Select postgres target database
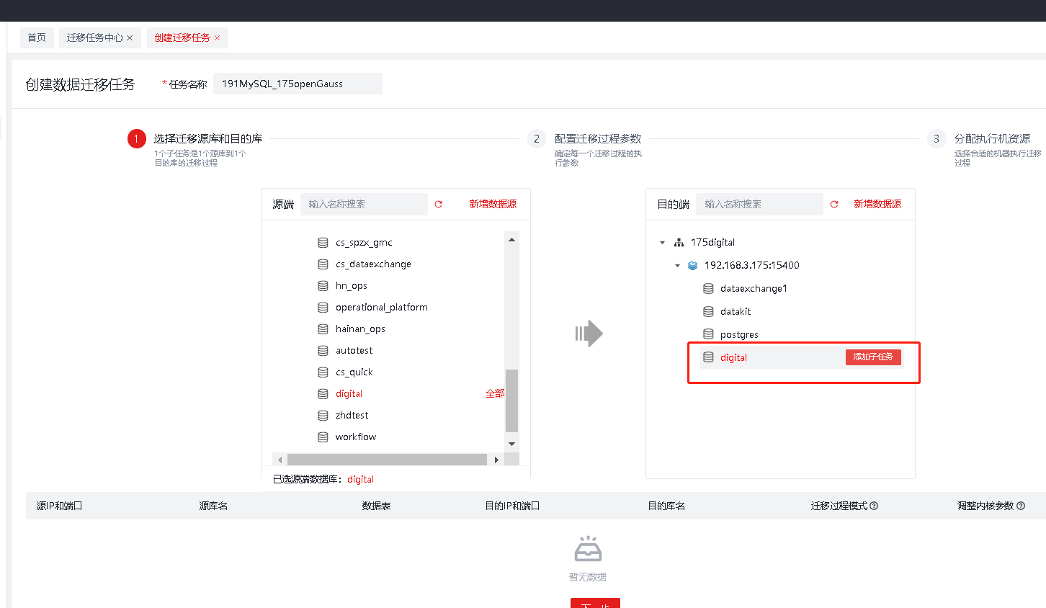This screenshot has height=608, width=1046. pos(739,335)
